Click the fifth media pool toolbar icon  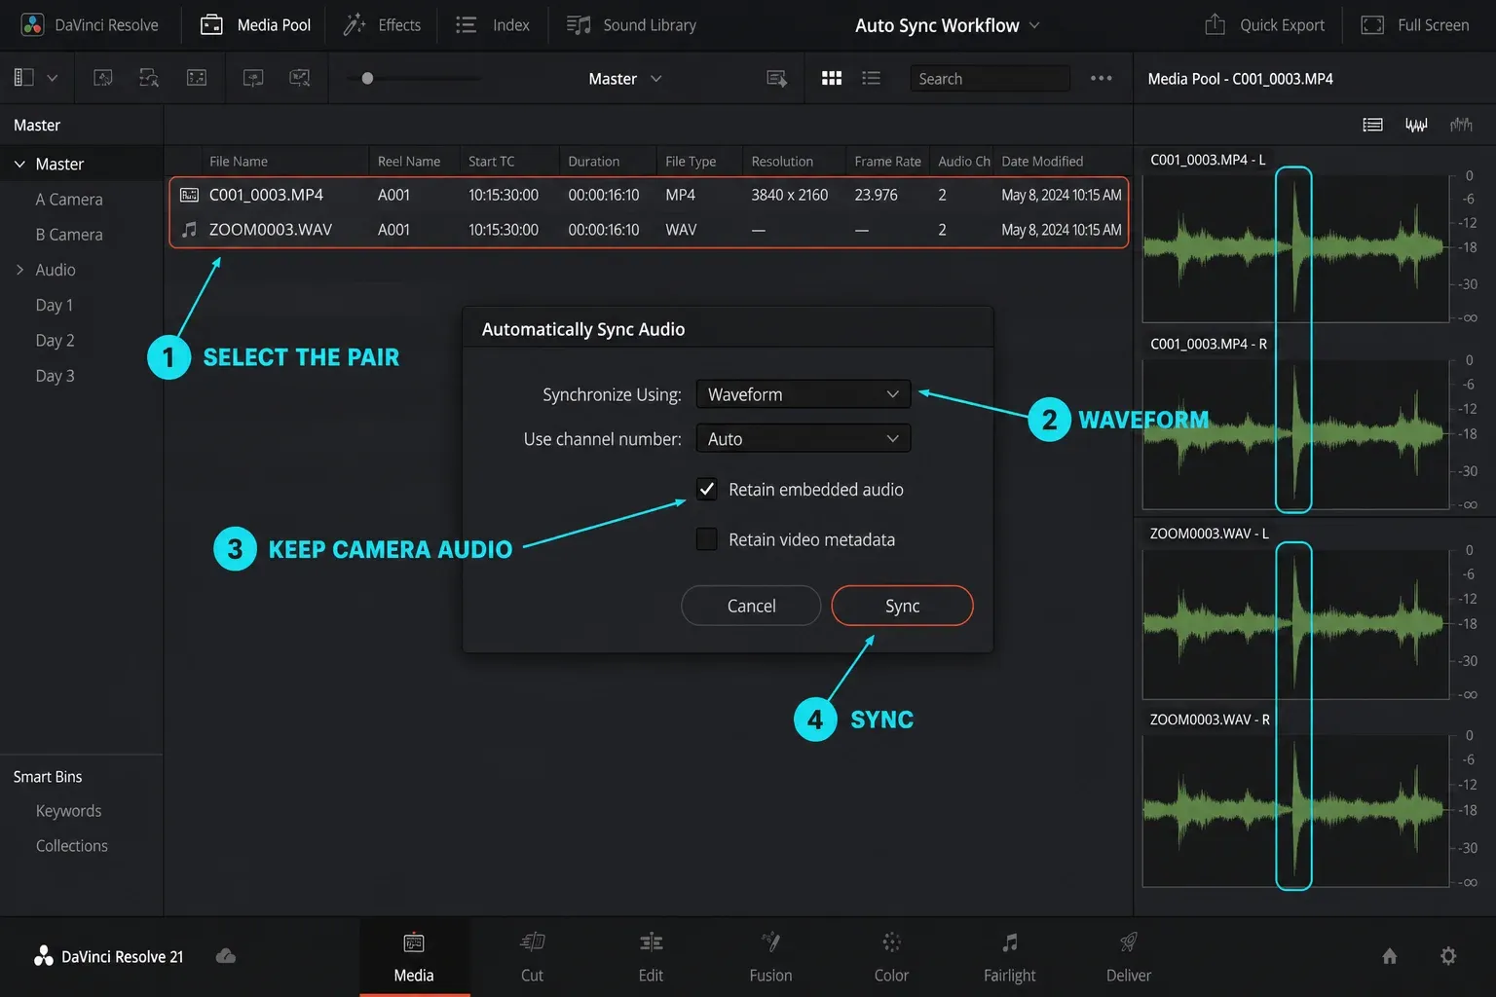point(300,78)
